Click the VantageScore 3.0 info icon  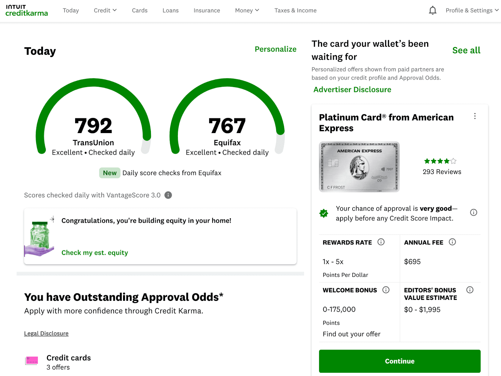(x=168, y=195)
